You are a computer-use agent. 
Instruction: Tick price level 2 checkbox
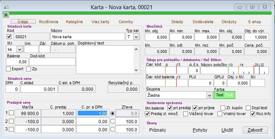pyautogui.click(x=11, y=121)
